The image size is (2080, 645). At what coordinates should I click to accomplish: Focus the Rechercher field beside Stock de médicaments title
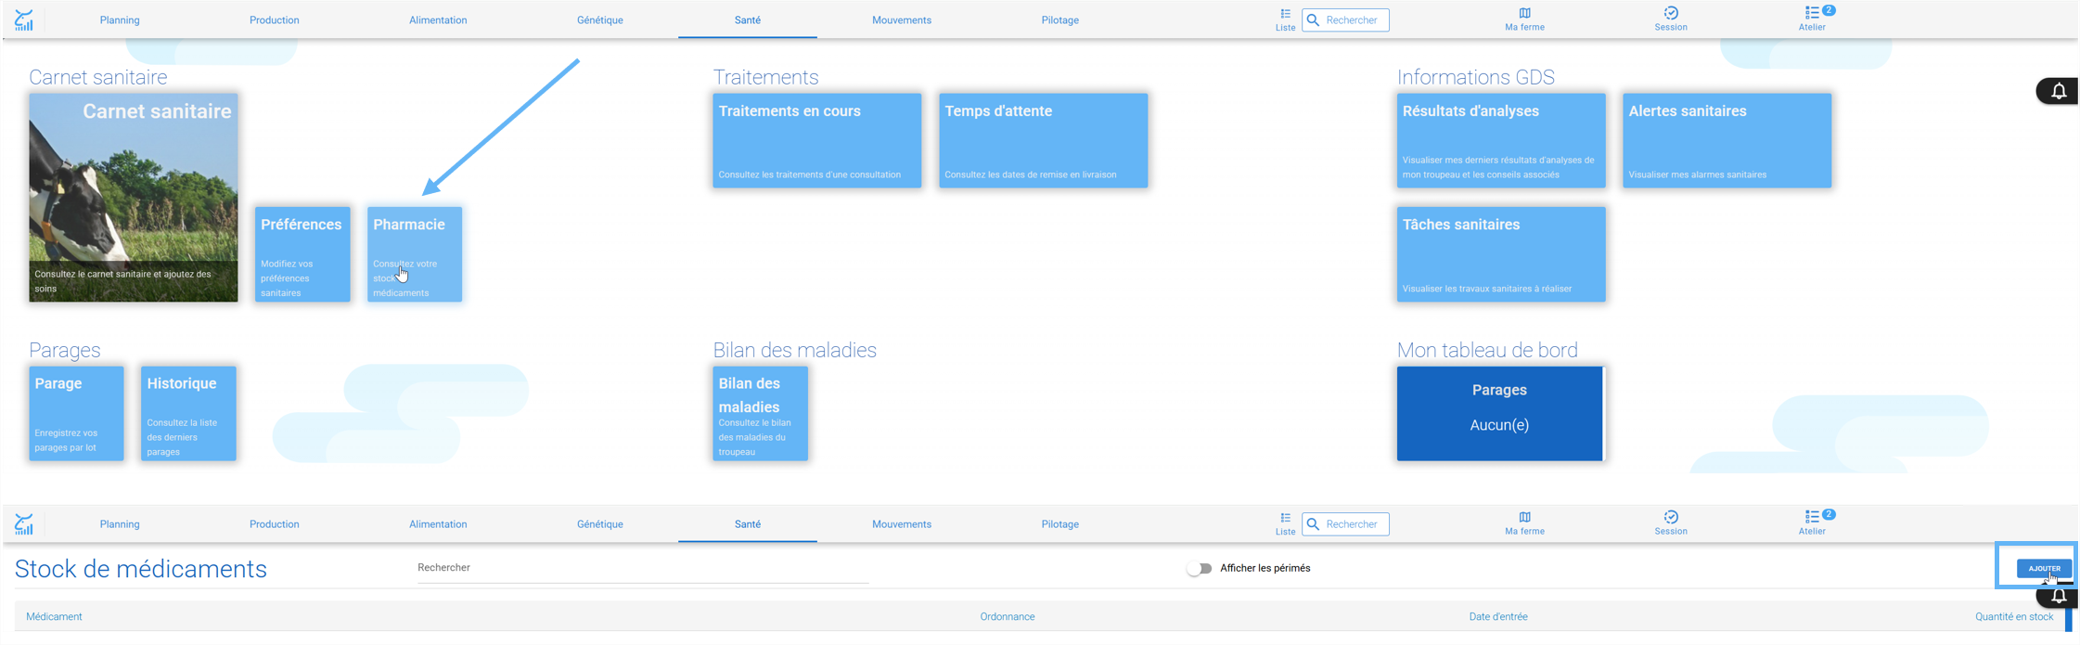643,568
